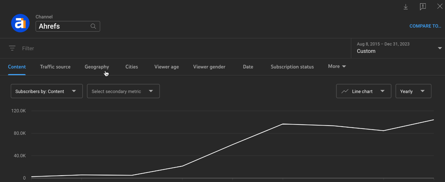The image size is (445, 182).
Task: Open the send feedback icon
Action: pyautogui.click(x=423, y=7)
